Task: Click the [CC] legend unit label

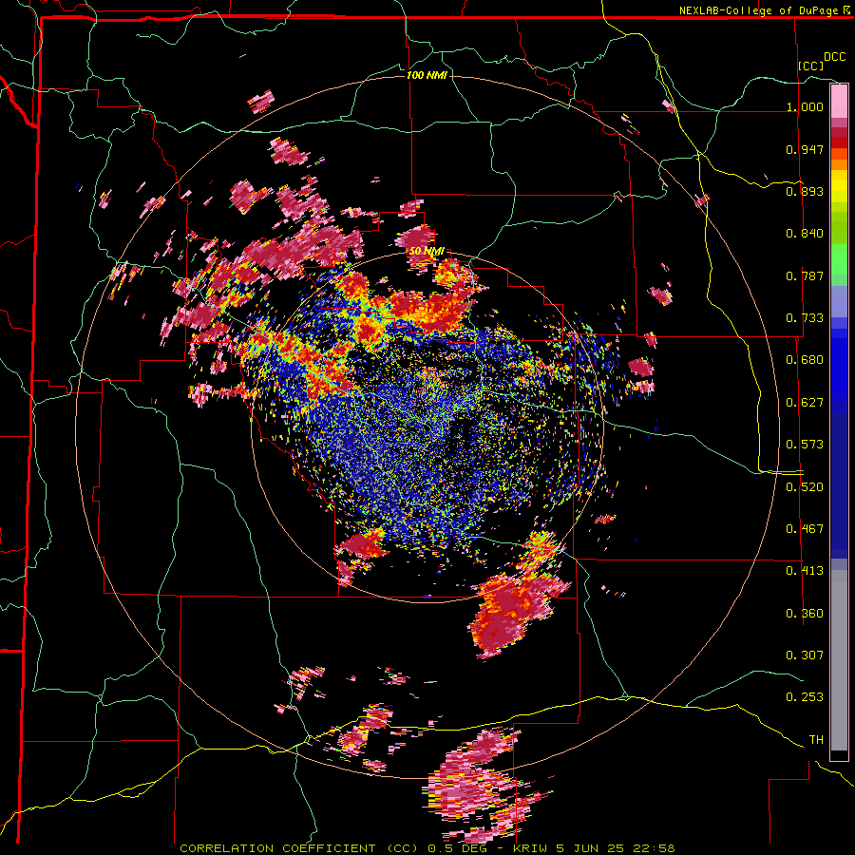Action: pos(809,66)
